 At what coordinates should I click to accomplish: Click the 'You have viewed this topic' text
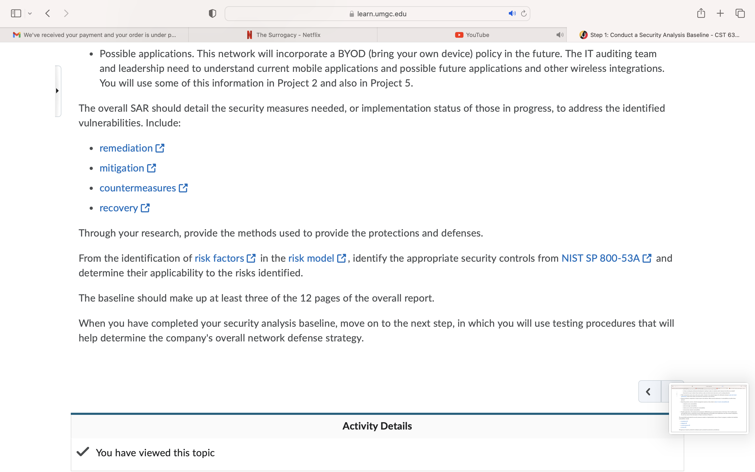pyautogui.click(x=155, y=453)
